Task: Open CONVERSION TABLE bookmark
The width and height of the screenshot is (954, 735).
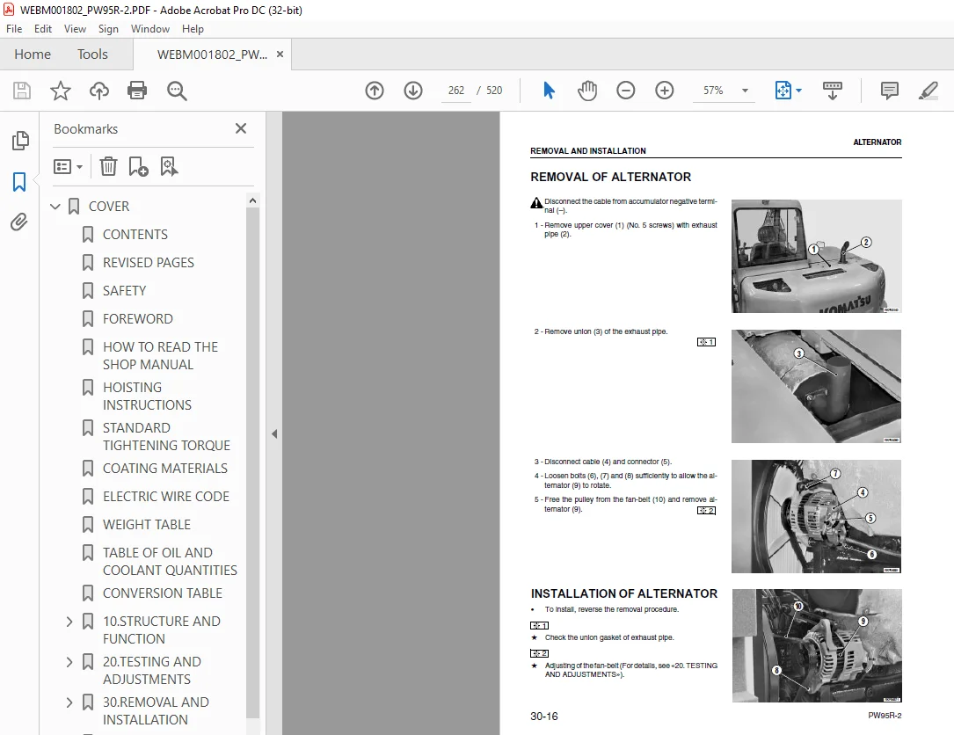Action: pyautogui.click(x=163, y=593)
